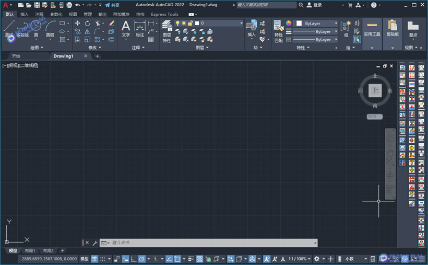The width and height of the screenshot is (428, 265).
Task: Click the Match Properties icon
Action: tap(278, 31)
